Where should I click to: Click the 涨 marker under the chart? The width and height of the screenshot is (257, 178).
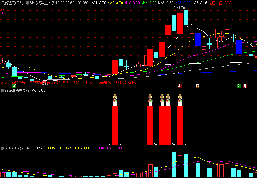pos(180,86)
